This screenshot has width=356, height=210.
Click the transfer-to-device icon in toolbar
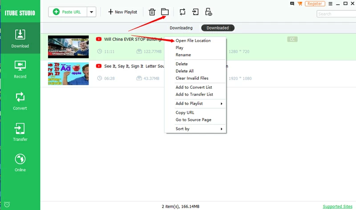tap(195, 12)
